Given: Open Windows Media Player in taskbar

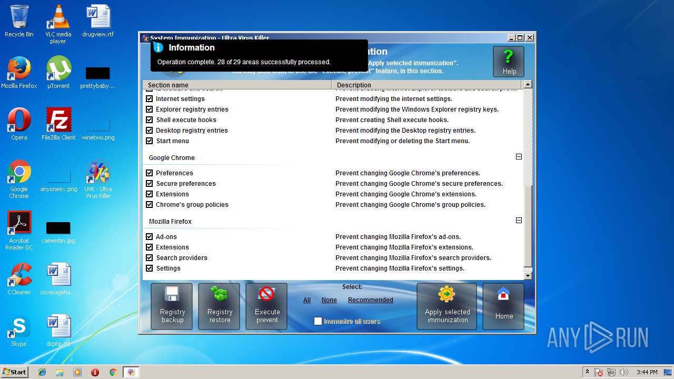Looking at the screenshot, I should [77, 372].
